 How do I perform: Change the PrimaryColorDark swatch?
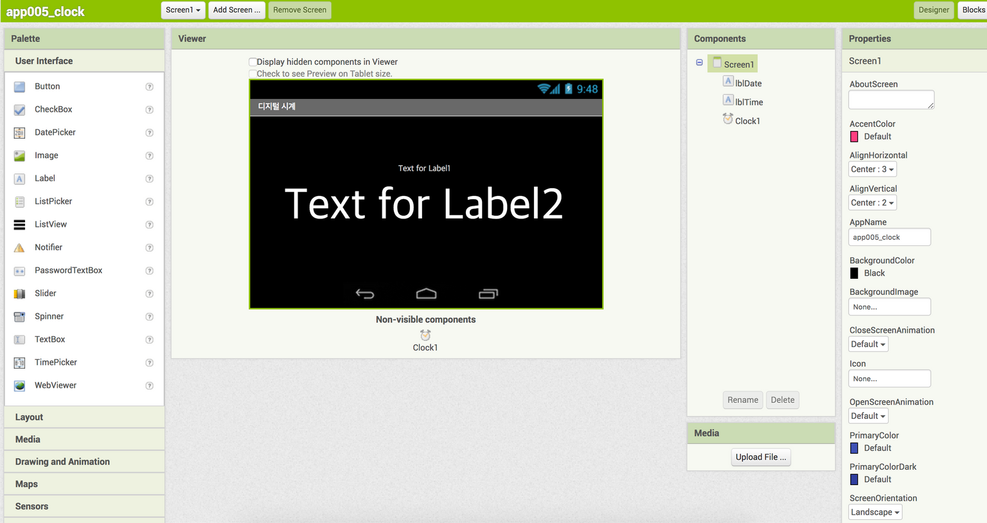click(854, 479)
